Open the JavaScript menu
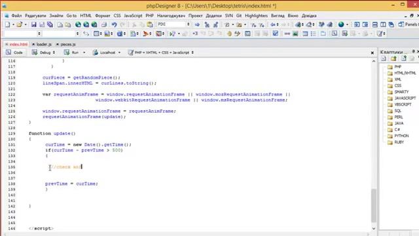This screenshot has height=236, width=419. (133, 16)
